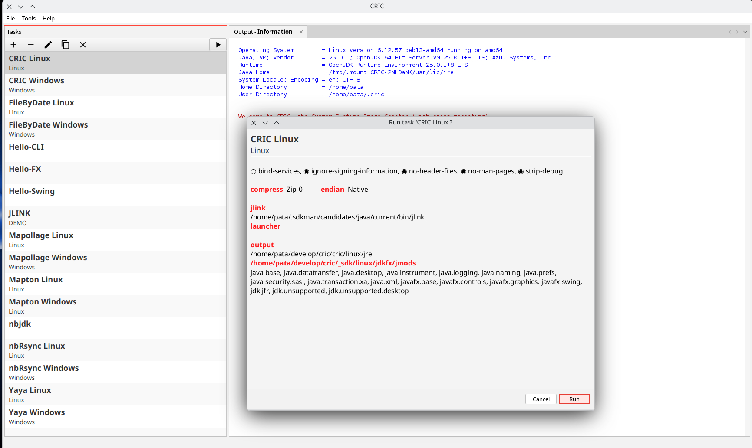Cancel the Run task dialog
Image resolution: width=752 pixels, height=448 pixels.
coord(541,399)
